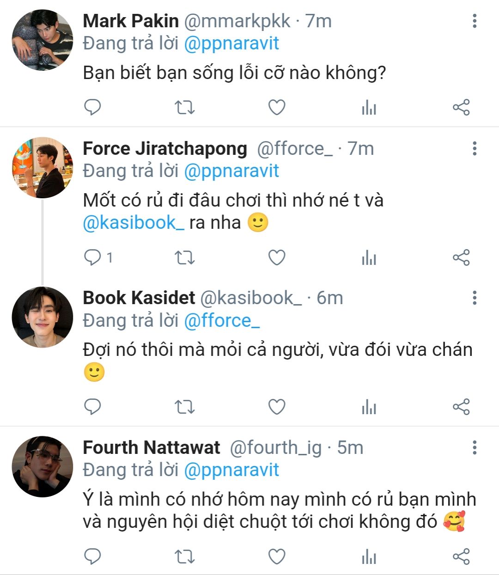Image resolution: width=499 pixels, height=575 pixels.
Task: View analytics on Mark Pakin's tweet
Action: [369, 108]
